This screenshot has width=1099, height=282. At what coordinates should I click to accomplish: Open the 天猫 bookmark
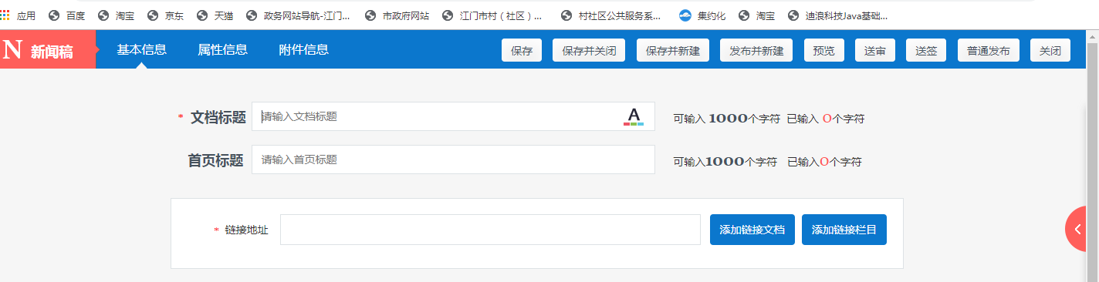(215, 15)
